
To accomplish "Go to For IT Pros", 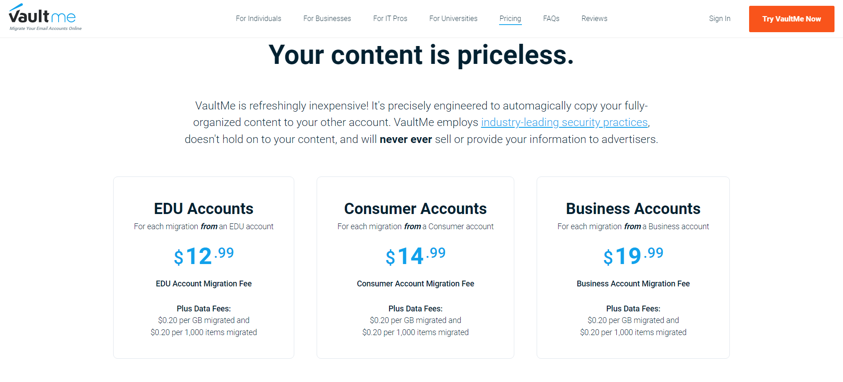I will tap(390, 18).
